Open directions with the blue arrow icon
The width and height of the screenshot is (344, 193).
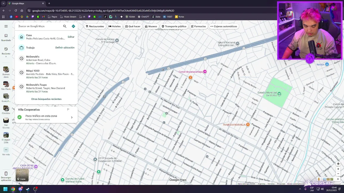73,26
